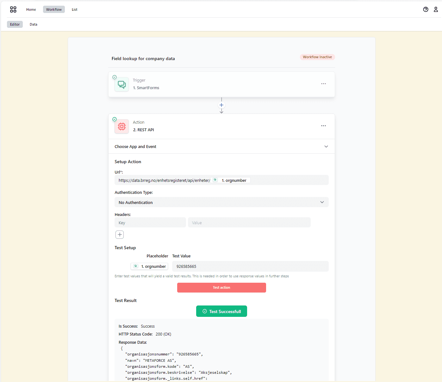Open the REST API action ellipsis menu

(323, 126)
